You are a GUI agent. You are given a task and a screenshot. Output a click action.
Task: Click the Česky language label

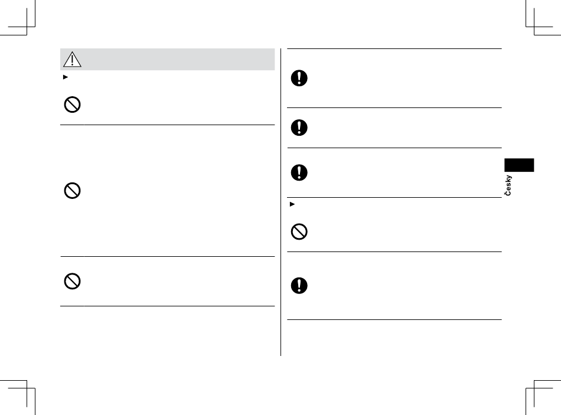[508, 185]
